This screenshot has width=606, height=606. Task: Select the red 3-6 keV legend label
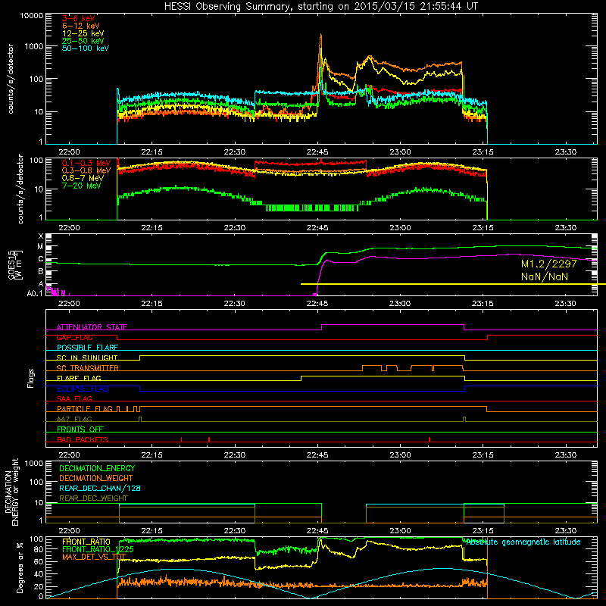coord(79,18)
